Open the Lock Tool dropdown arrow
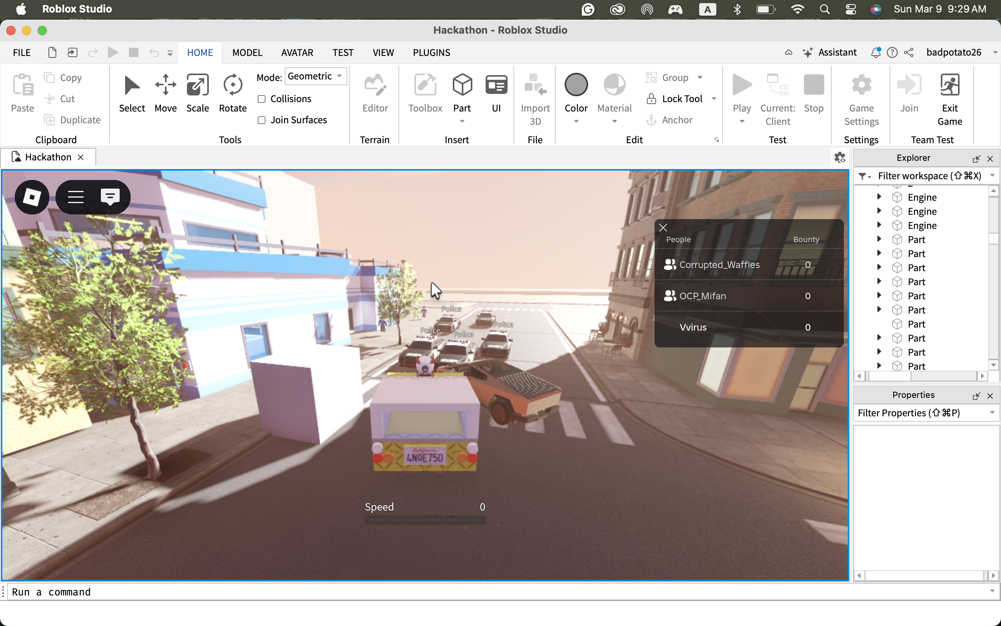Viewport: 1001px width, 626px height. [714, 99]
